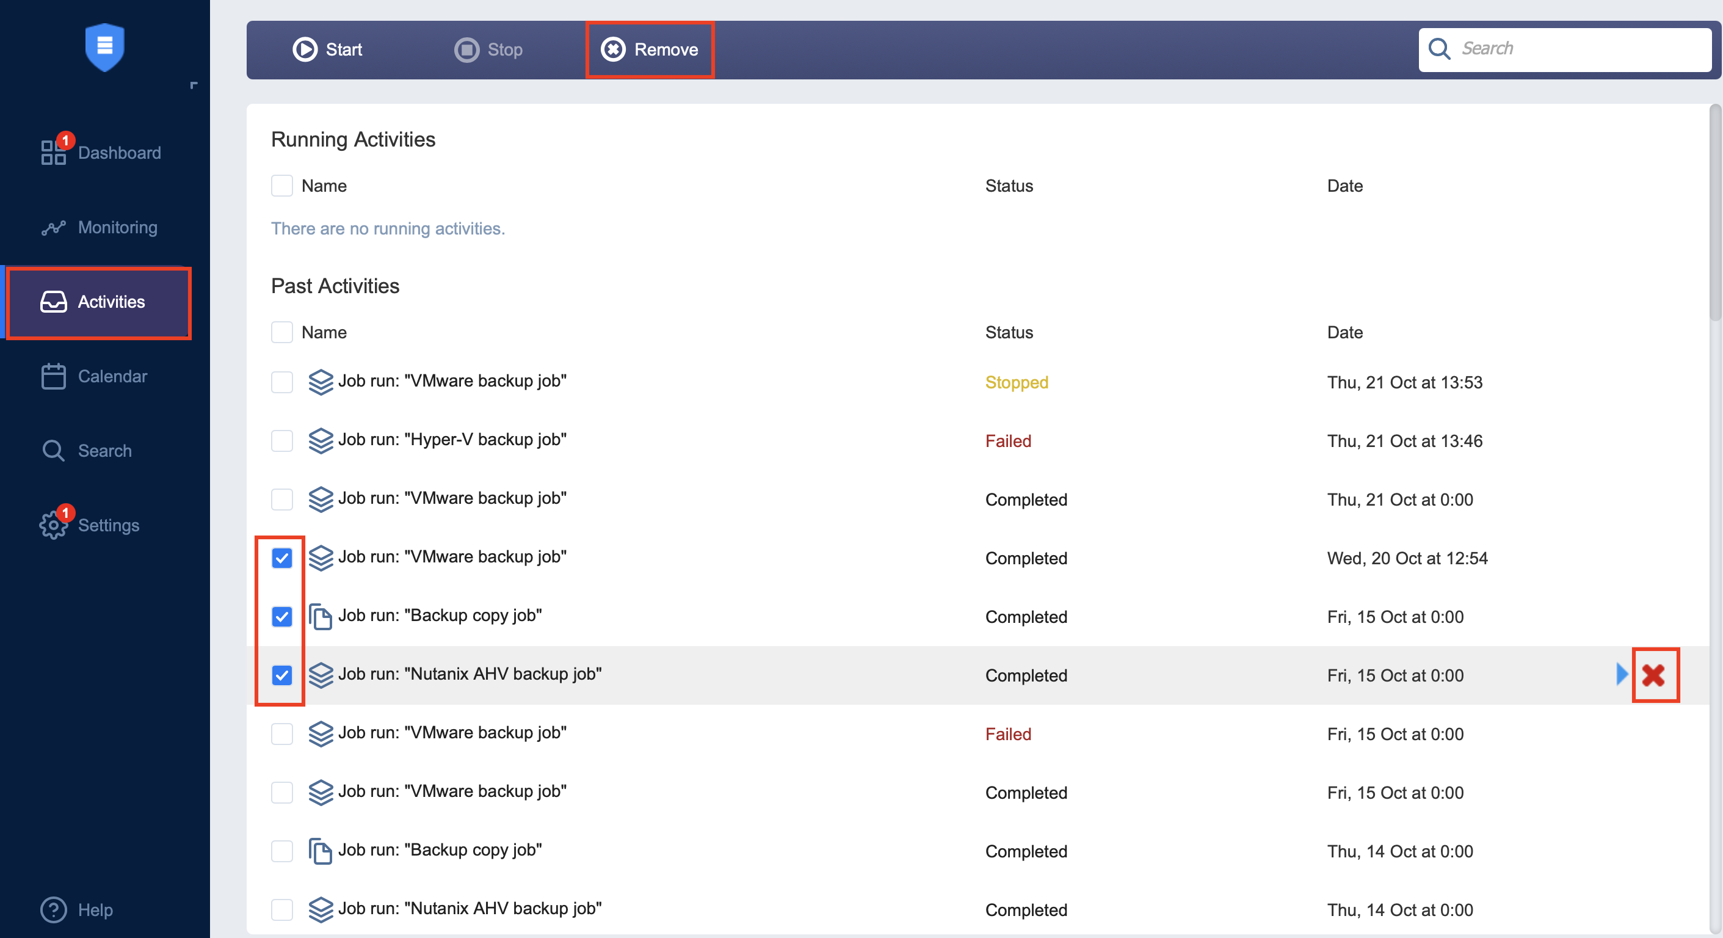Viewport: 1723px width, 938px height.
Task: Check the Stopped VMware backup job row
Action: [282, 383]
